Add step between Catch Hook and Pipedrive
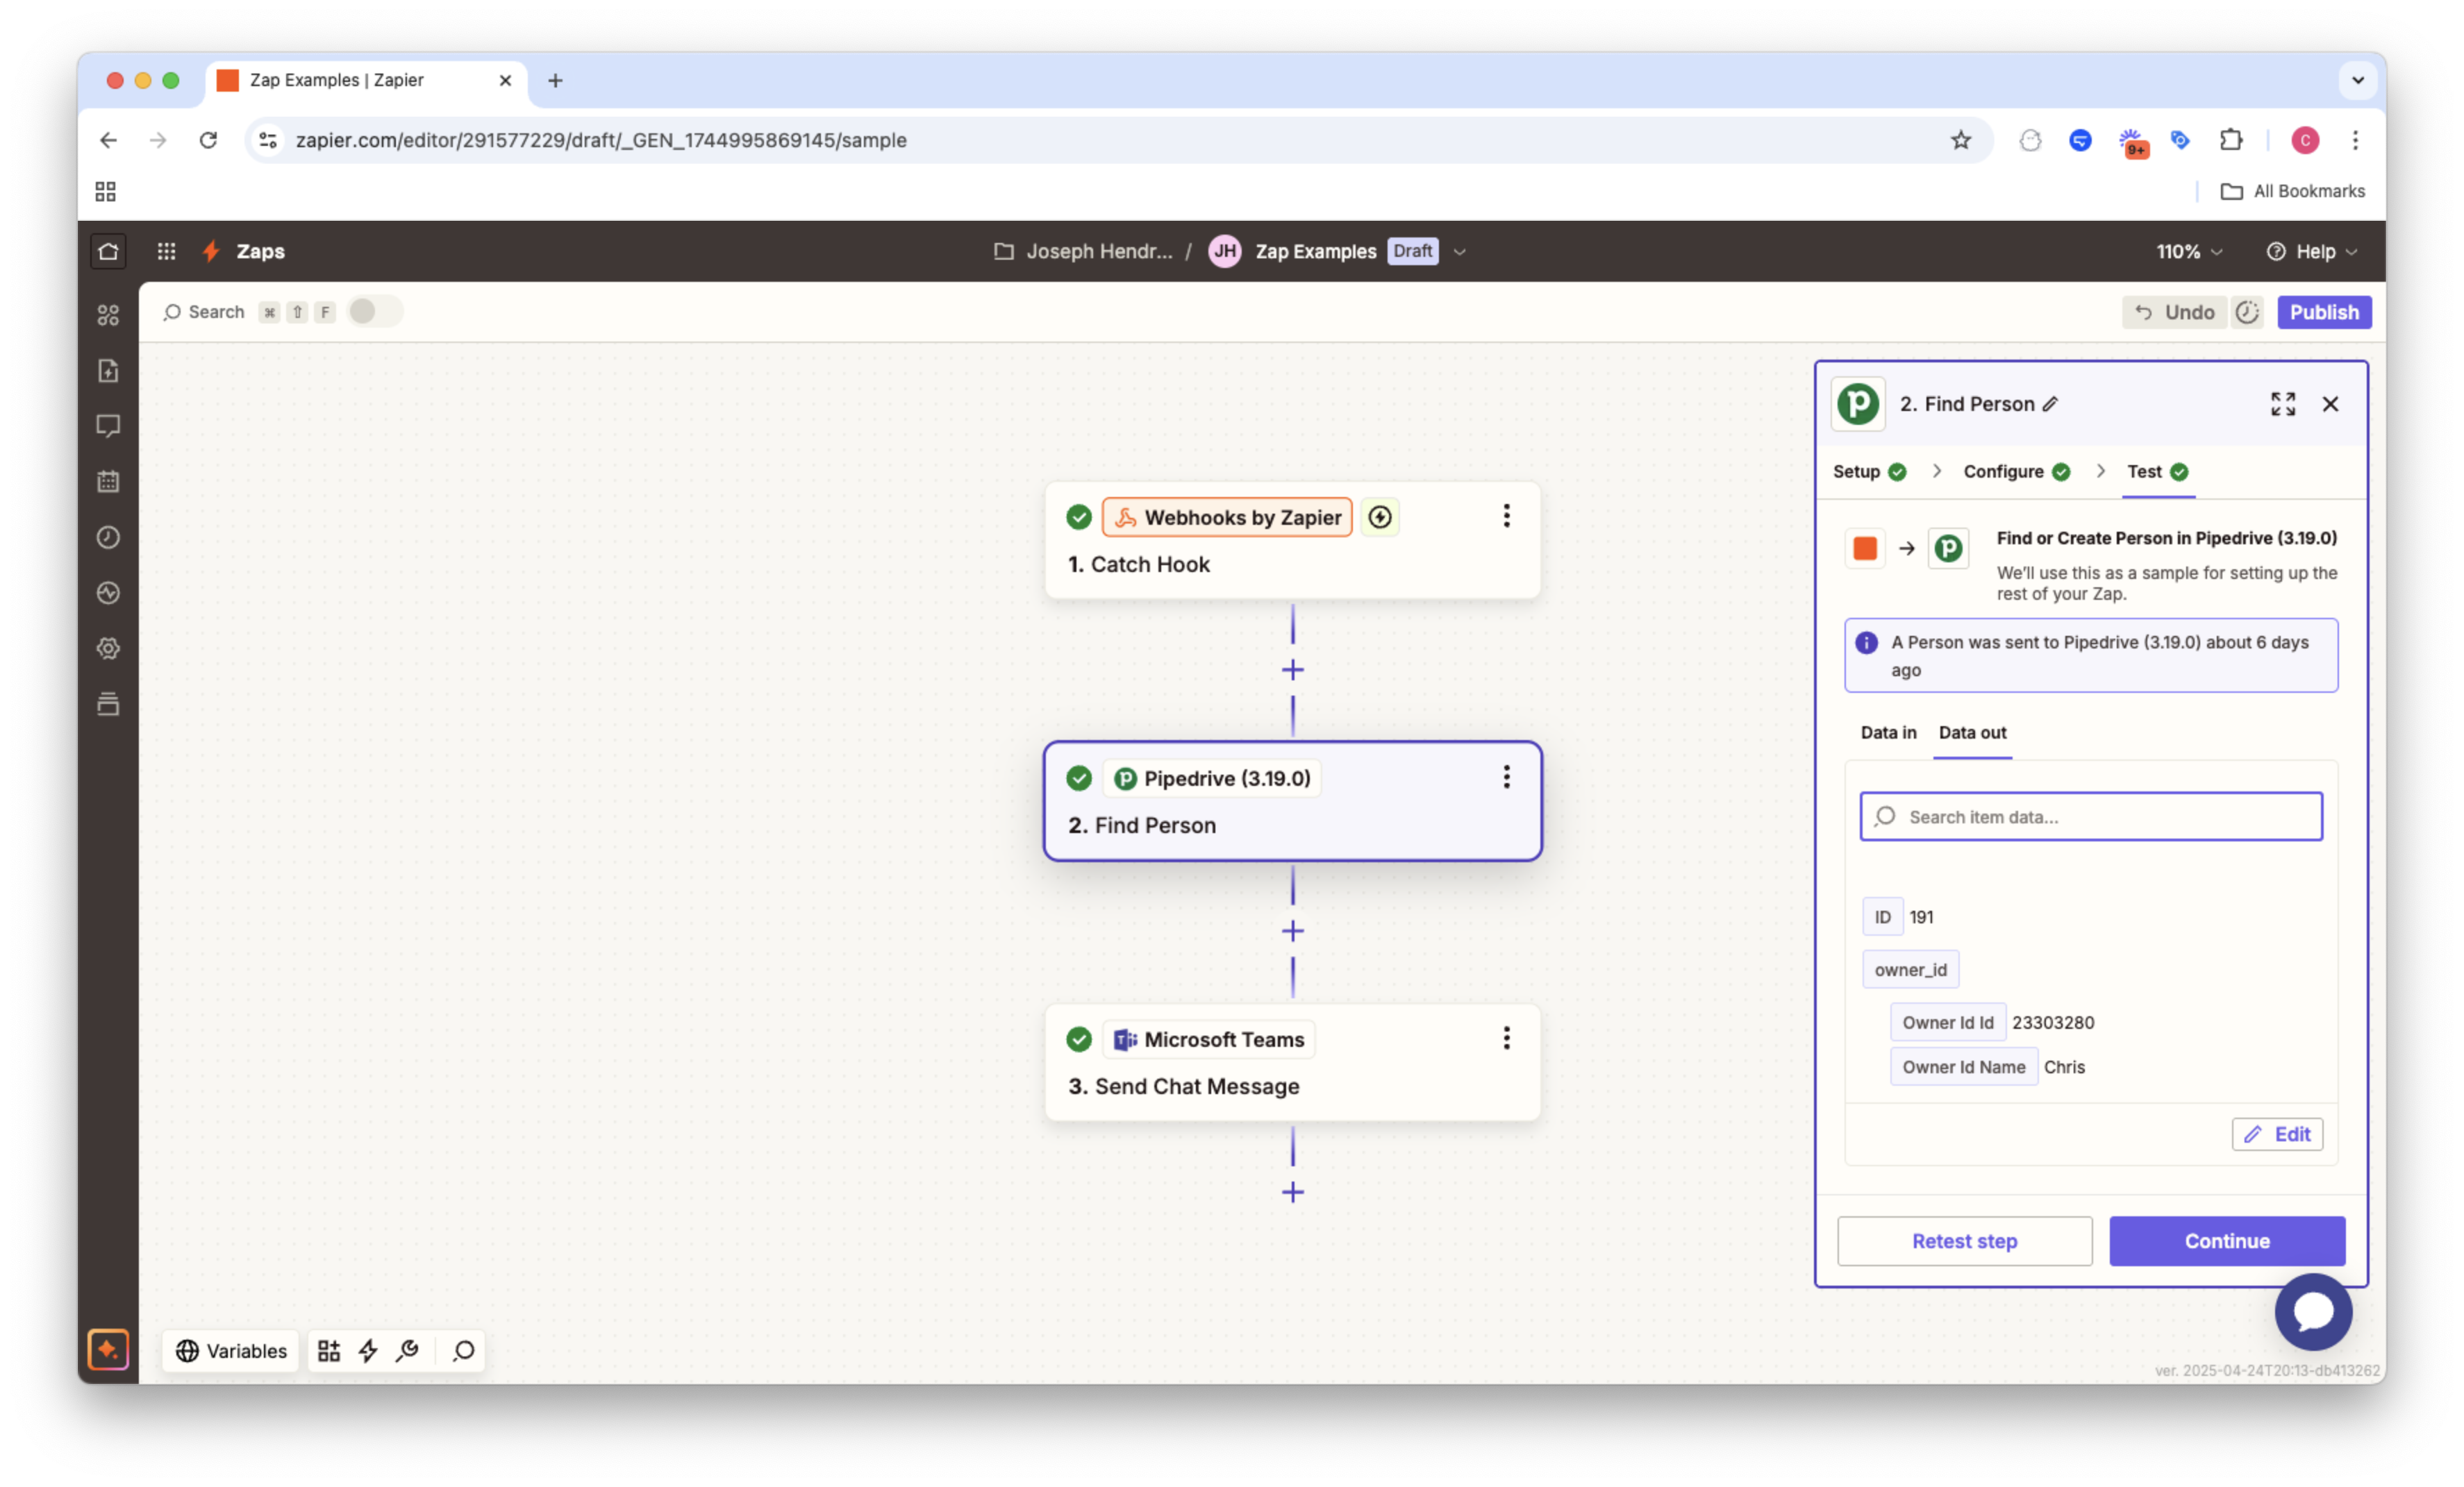 pos(1292,669)
